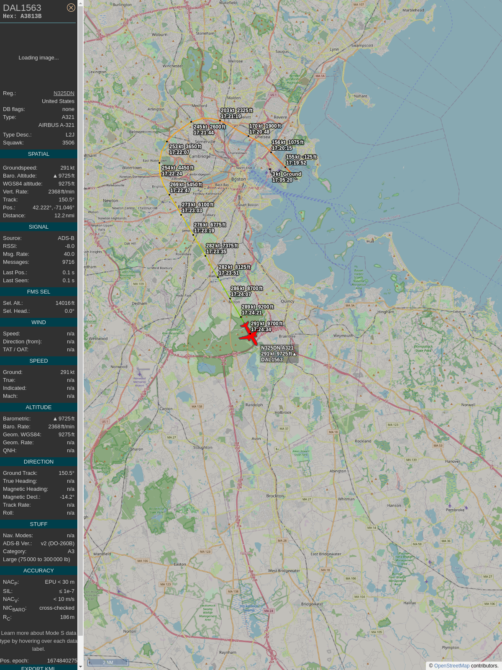The image size is (502, 670).
Task: Click the EXPORT KML button
Action: tap(38, 668)
